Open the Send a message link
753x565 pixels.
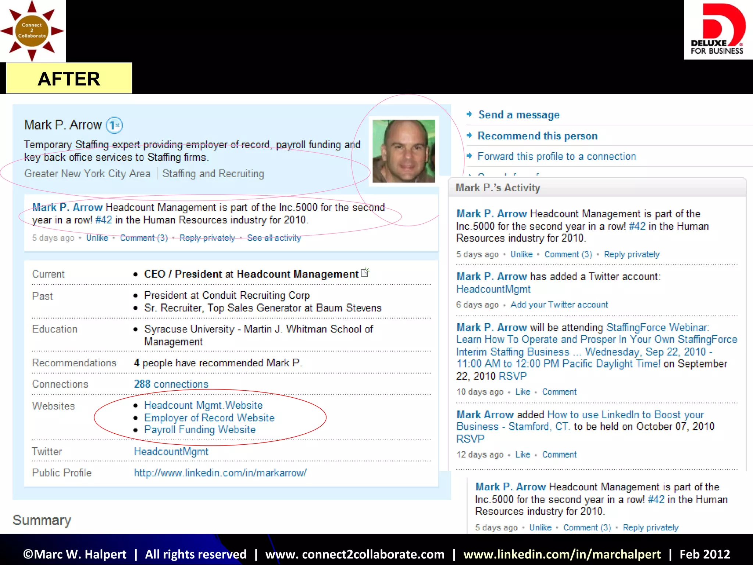pos(519,115)
